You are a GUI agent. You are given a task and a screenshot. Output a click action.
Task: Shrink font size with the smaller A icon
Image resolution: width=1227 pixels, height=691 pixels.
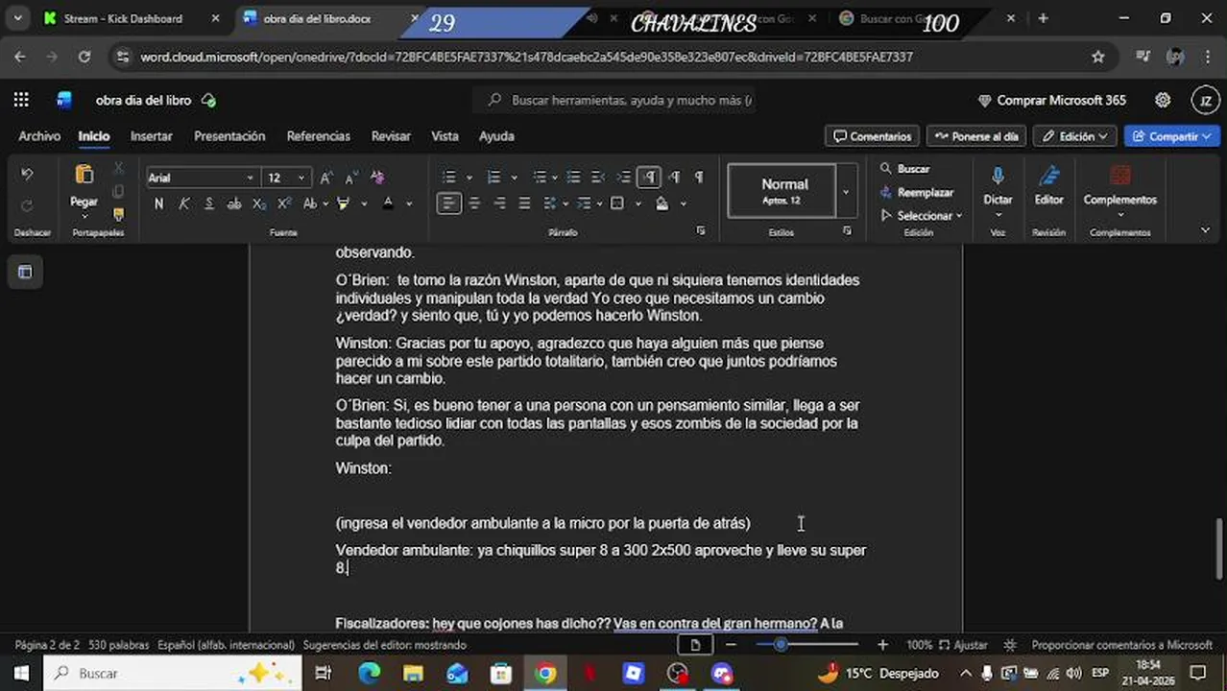(x=350, y=178)
